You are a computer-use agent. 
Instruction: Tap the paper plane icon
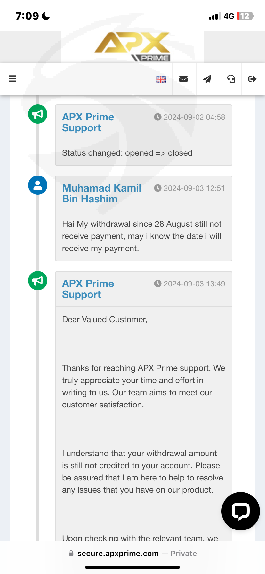tap(207, 79)
